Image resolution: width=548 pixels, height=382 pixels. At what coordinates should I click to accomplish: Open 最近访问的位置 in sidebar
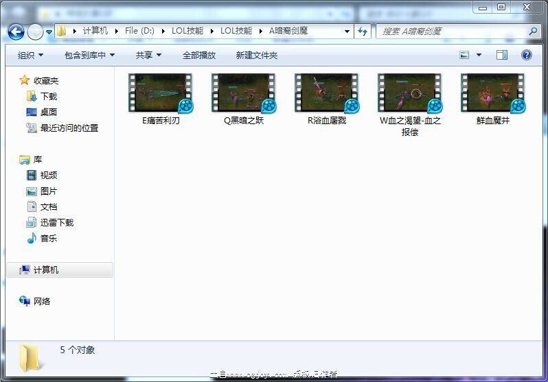pos(69,128)
